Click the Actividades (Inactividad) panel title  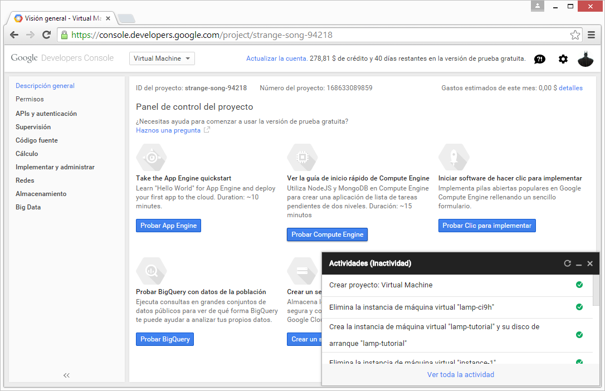tap(370, 263)
